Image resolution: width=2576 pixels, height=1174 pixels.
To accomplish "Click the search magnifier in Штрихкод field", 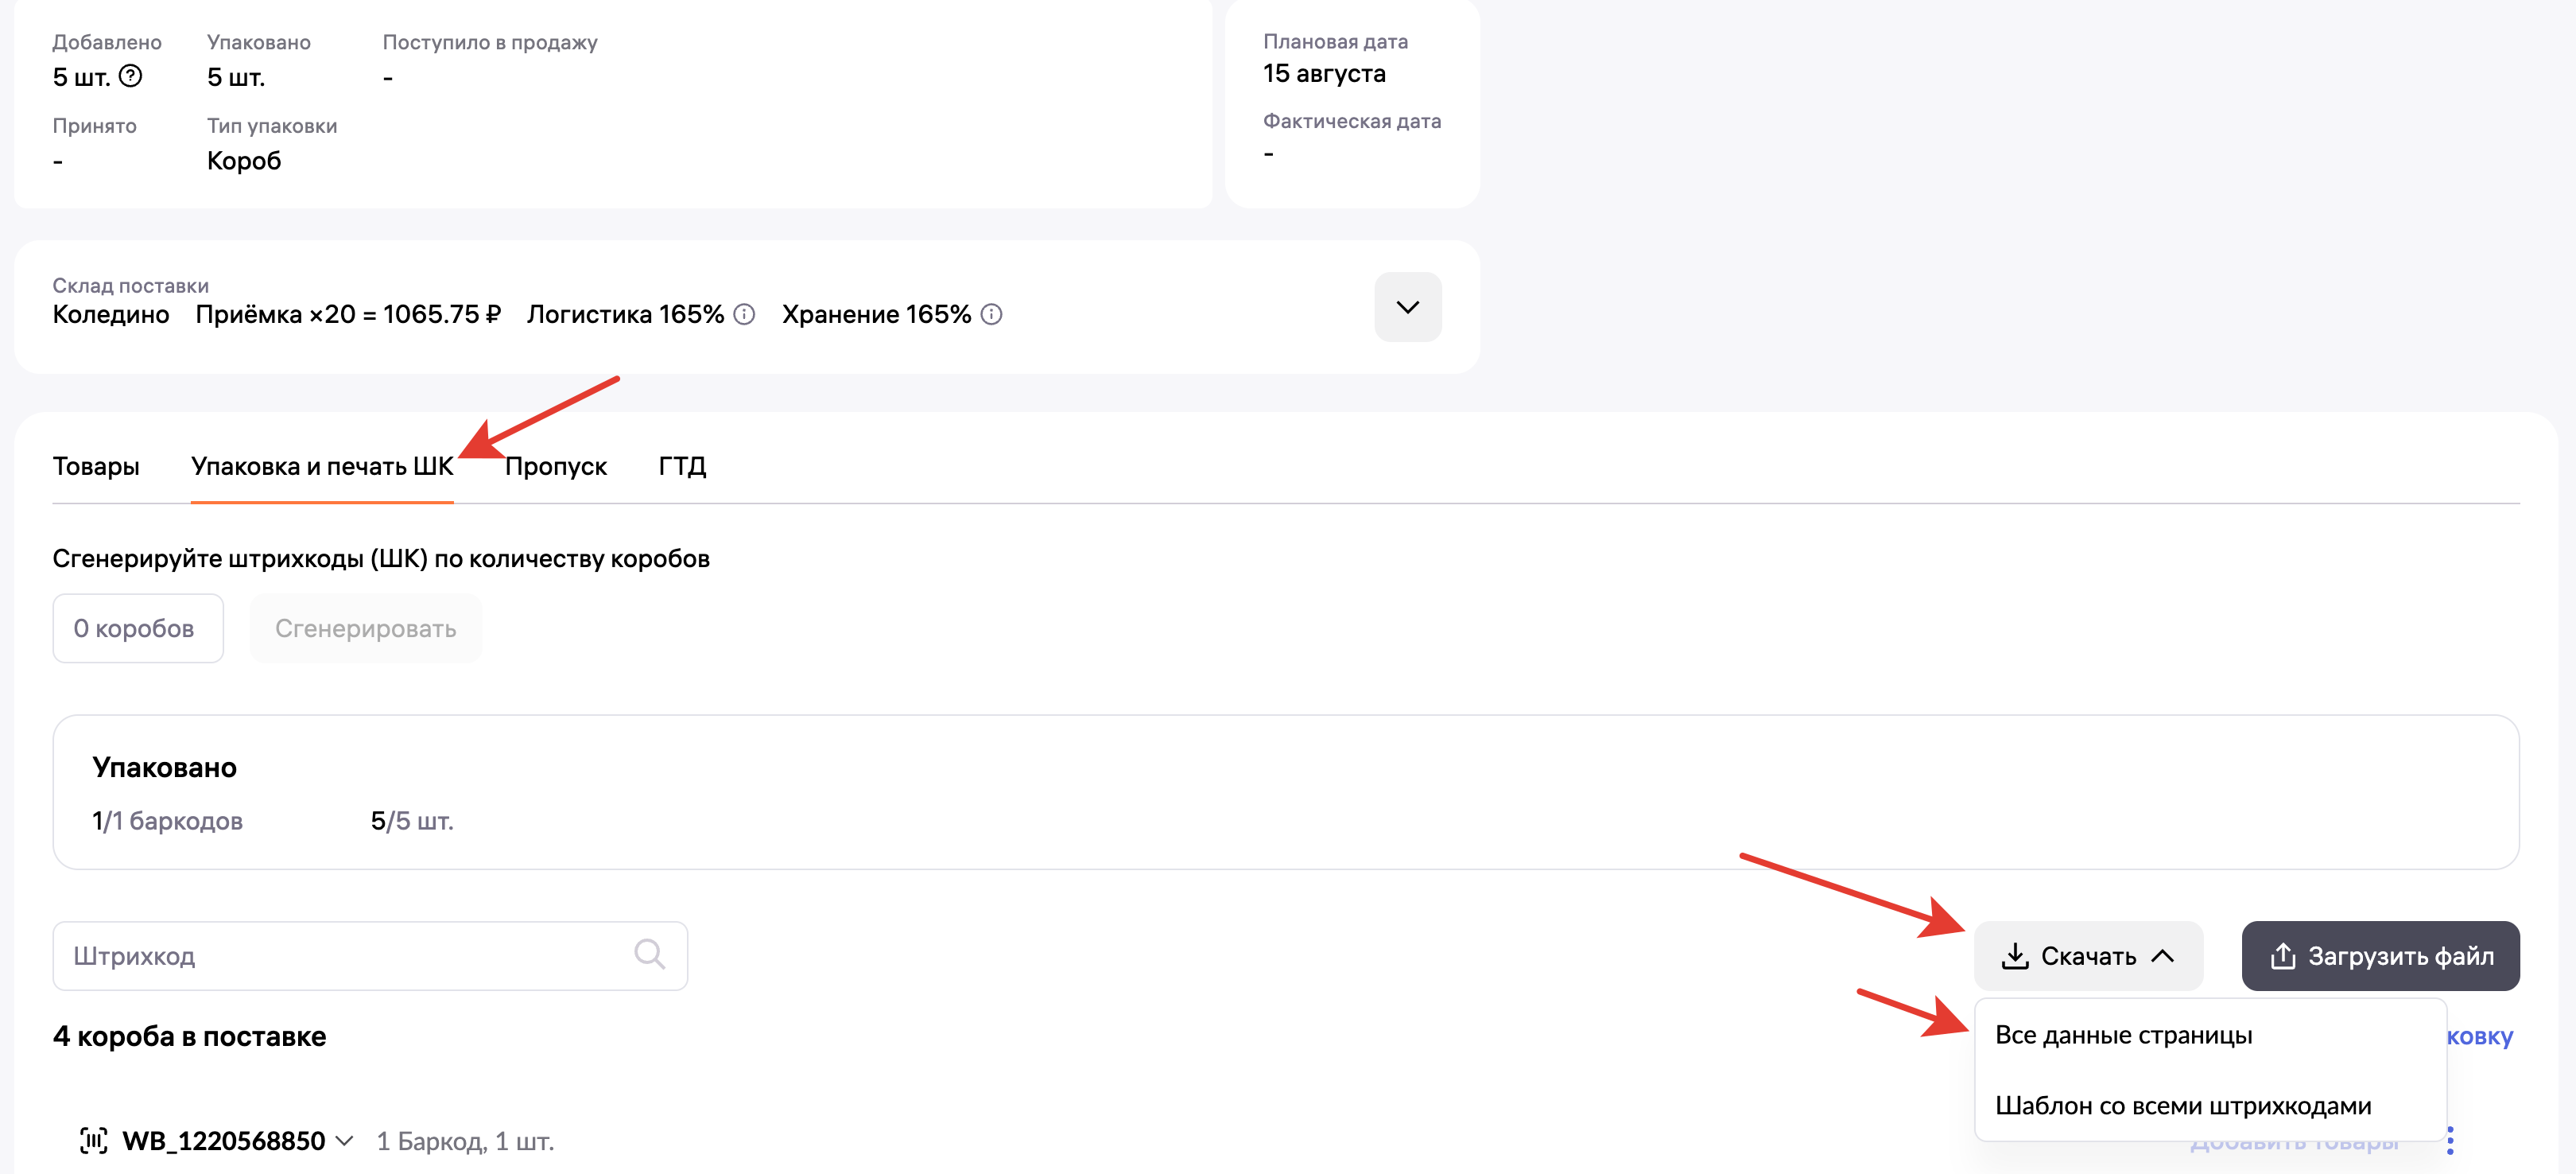I will pyautogui.click(x=649, y=954).
